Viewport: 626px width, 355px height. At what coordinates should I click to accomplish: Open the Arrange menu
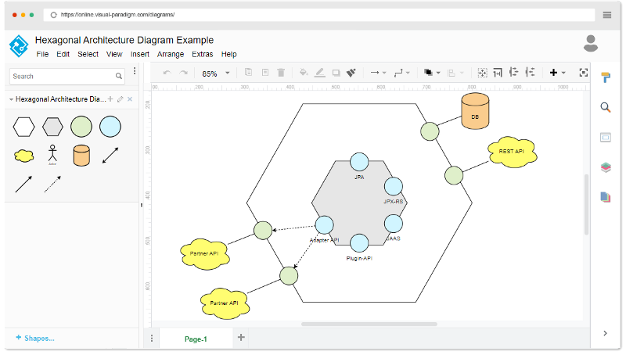click(170, 55)
